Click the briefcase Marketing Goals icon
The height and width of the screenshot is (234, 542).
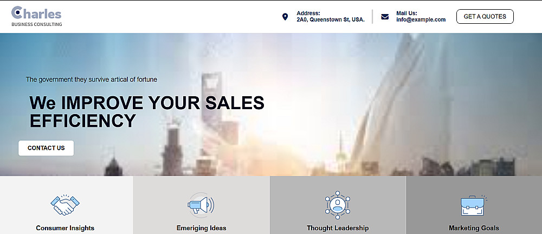coord(474,205)
